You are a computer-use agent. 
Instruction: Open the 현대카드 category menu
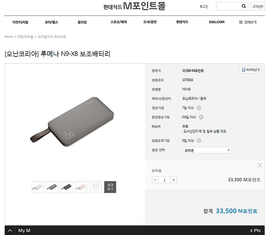click(182, 22)
